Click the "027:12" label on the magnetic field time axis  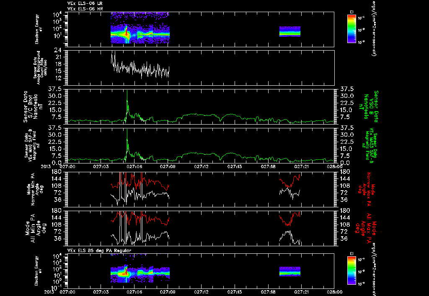click(202, 166)
